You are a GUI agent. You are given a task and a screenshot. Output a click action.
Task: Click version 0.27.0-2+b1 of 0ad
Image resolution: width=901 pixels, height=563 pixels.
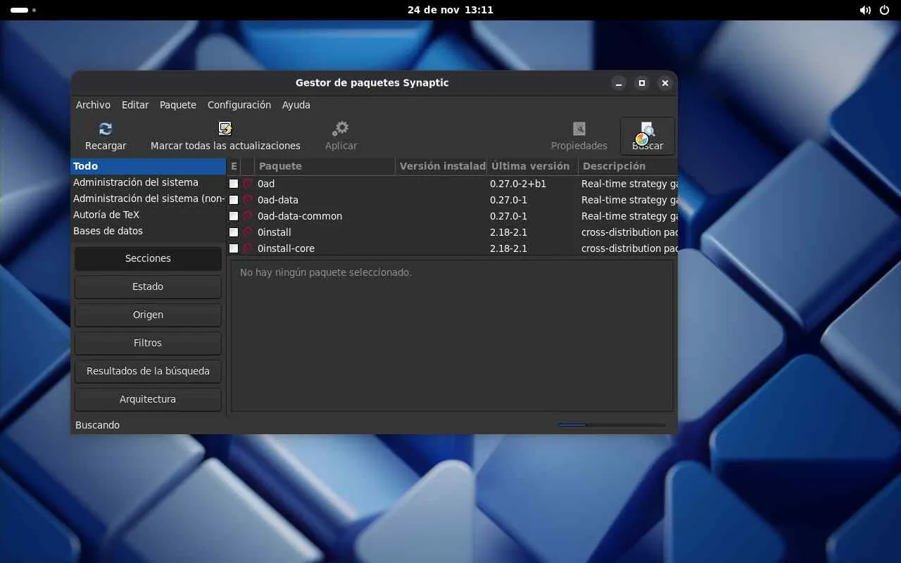(x=518, y=184)
